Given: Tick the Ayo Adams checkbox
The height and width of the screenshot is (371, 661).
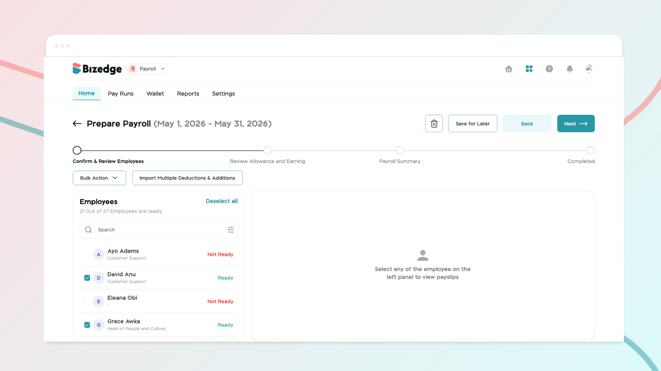Looking at the screenshot, I should pos(87,255).
